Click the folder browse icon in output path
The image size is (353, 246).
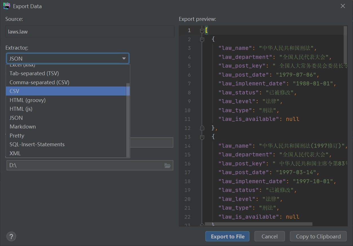pos(167,165)
